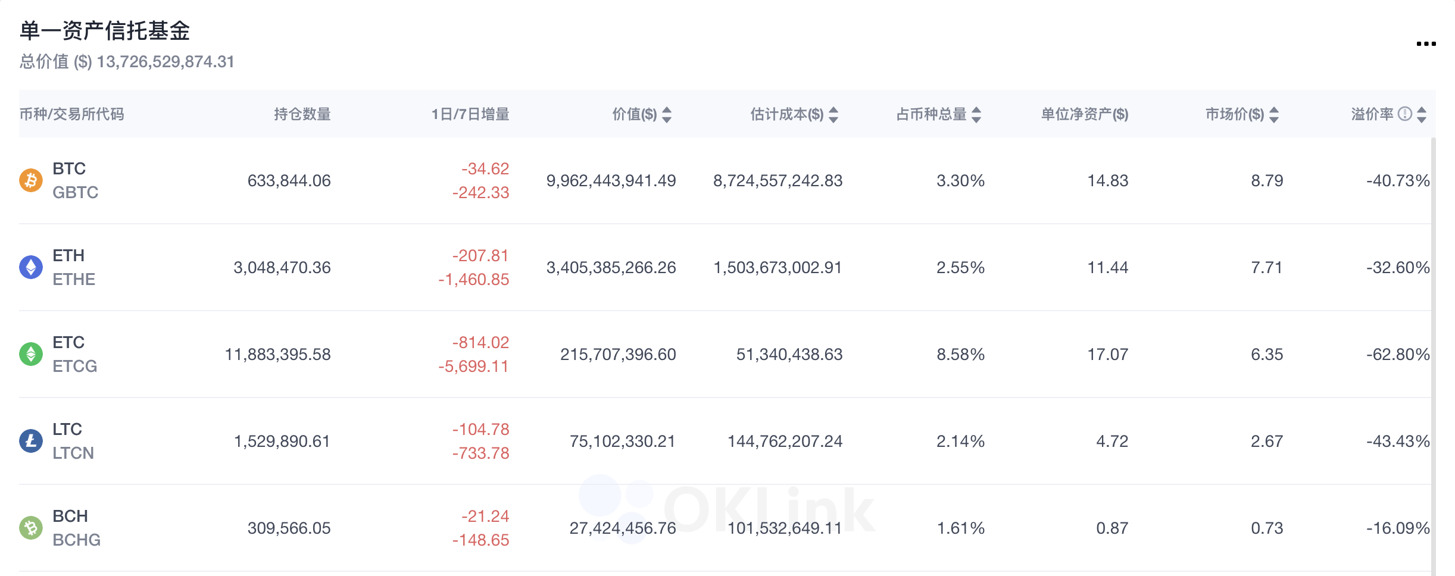The width and height of the screenshot is (1455, 576).
Task: Click ETH holdings 3,048,470.36
Action: (x=282, y=267)
